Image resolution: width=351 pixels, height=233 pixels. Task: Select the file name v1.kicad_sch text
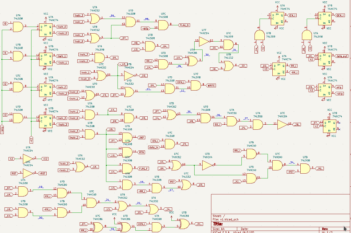pos(225,220)
